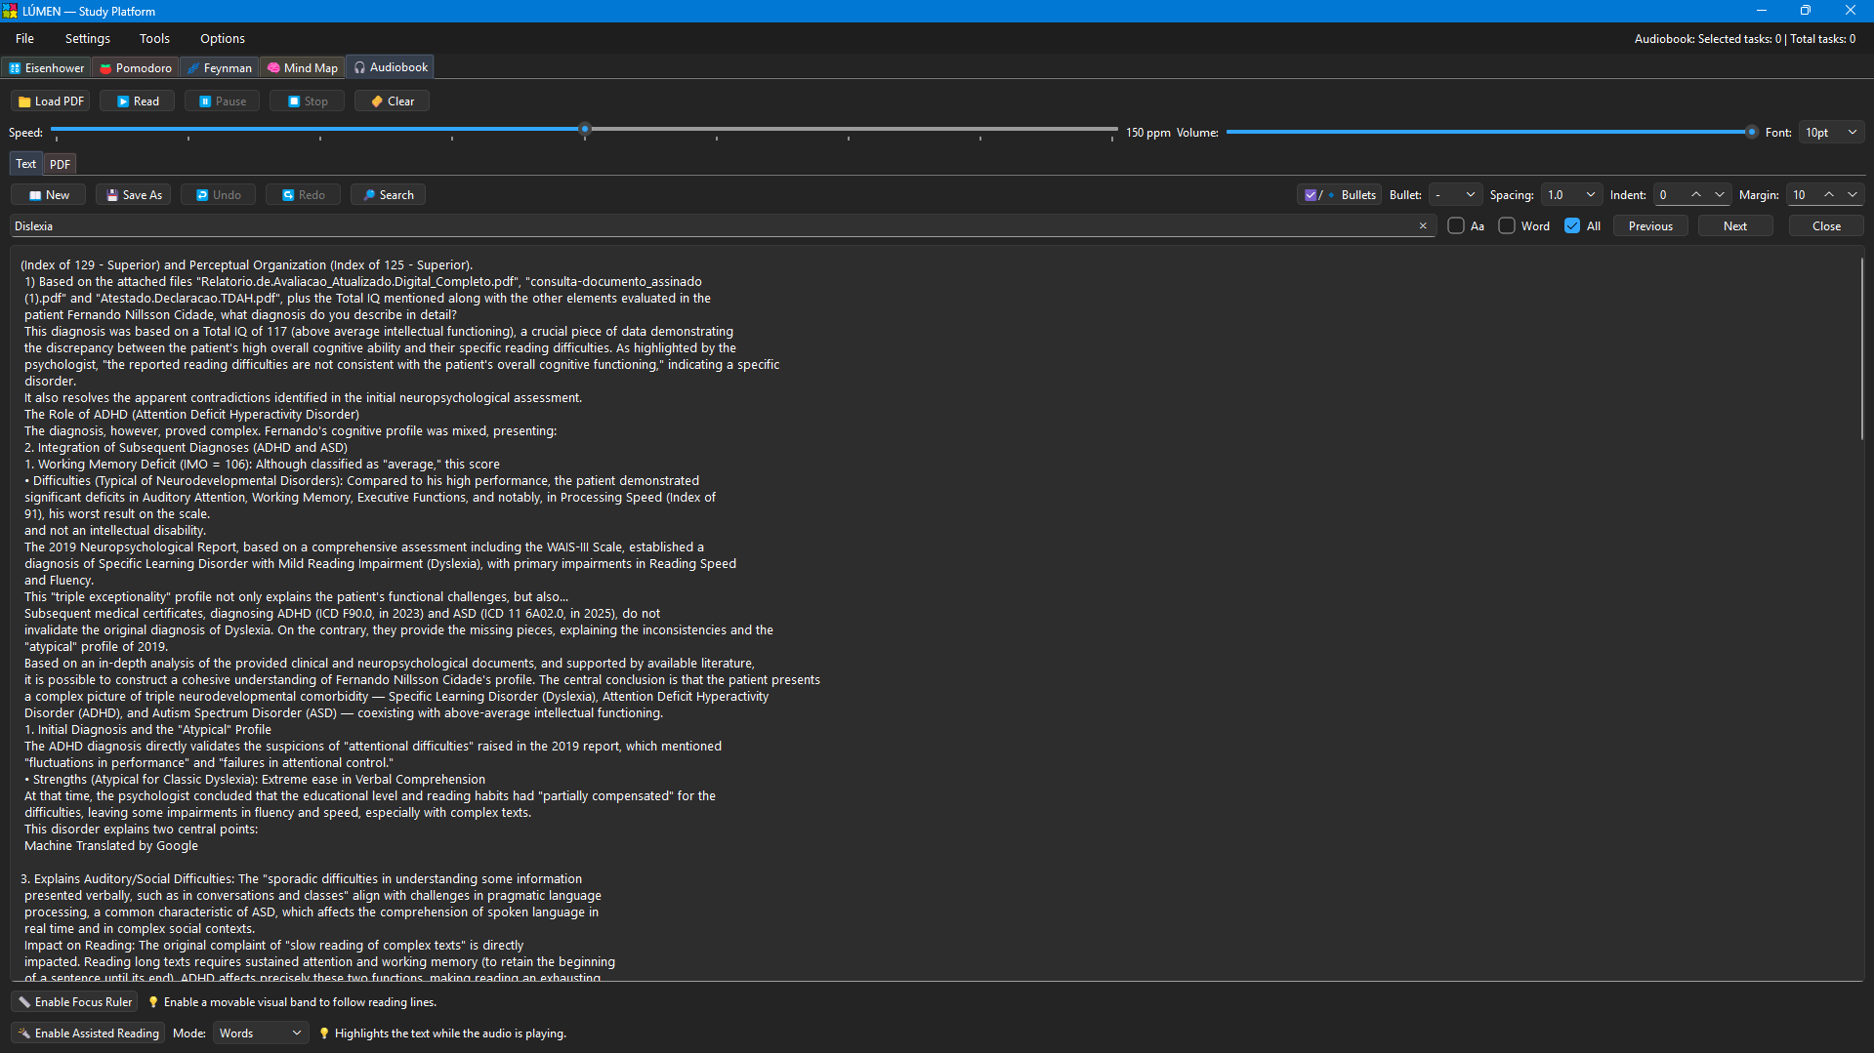Toggle the Bullets option

click(1339, 195)
